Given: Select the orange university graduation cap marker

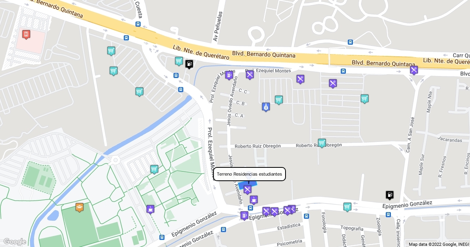Looking at the screenshot, I should pyautogui.click(x=80, y=207).
